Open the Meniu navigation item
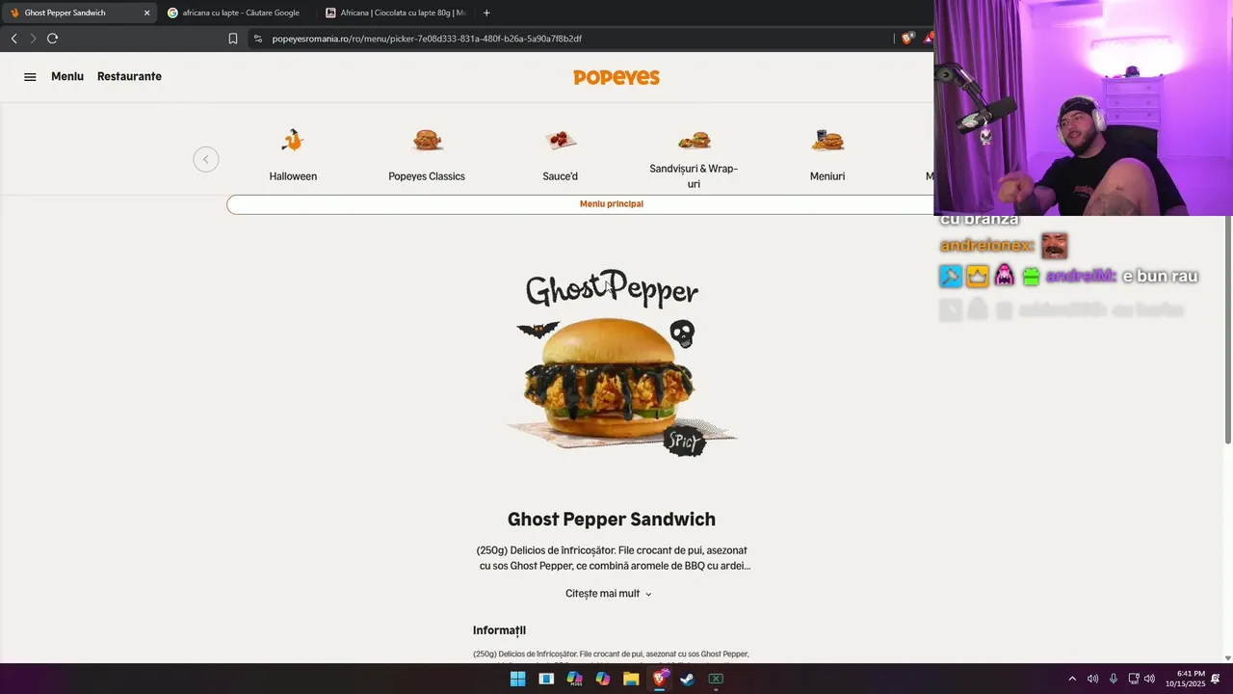The height and width of the screenshot is (694, 1233). pos(67,76)
